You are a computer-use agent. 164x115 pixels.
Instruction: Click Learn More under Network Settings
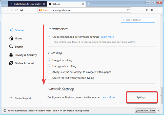click(108, 97)
